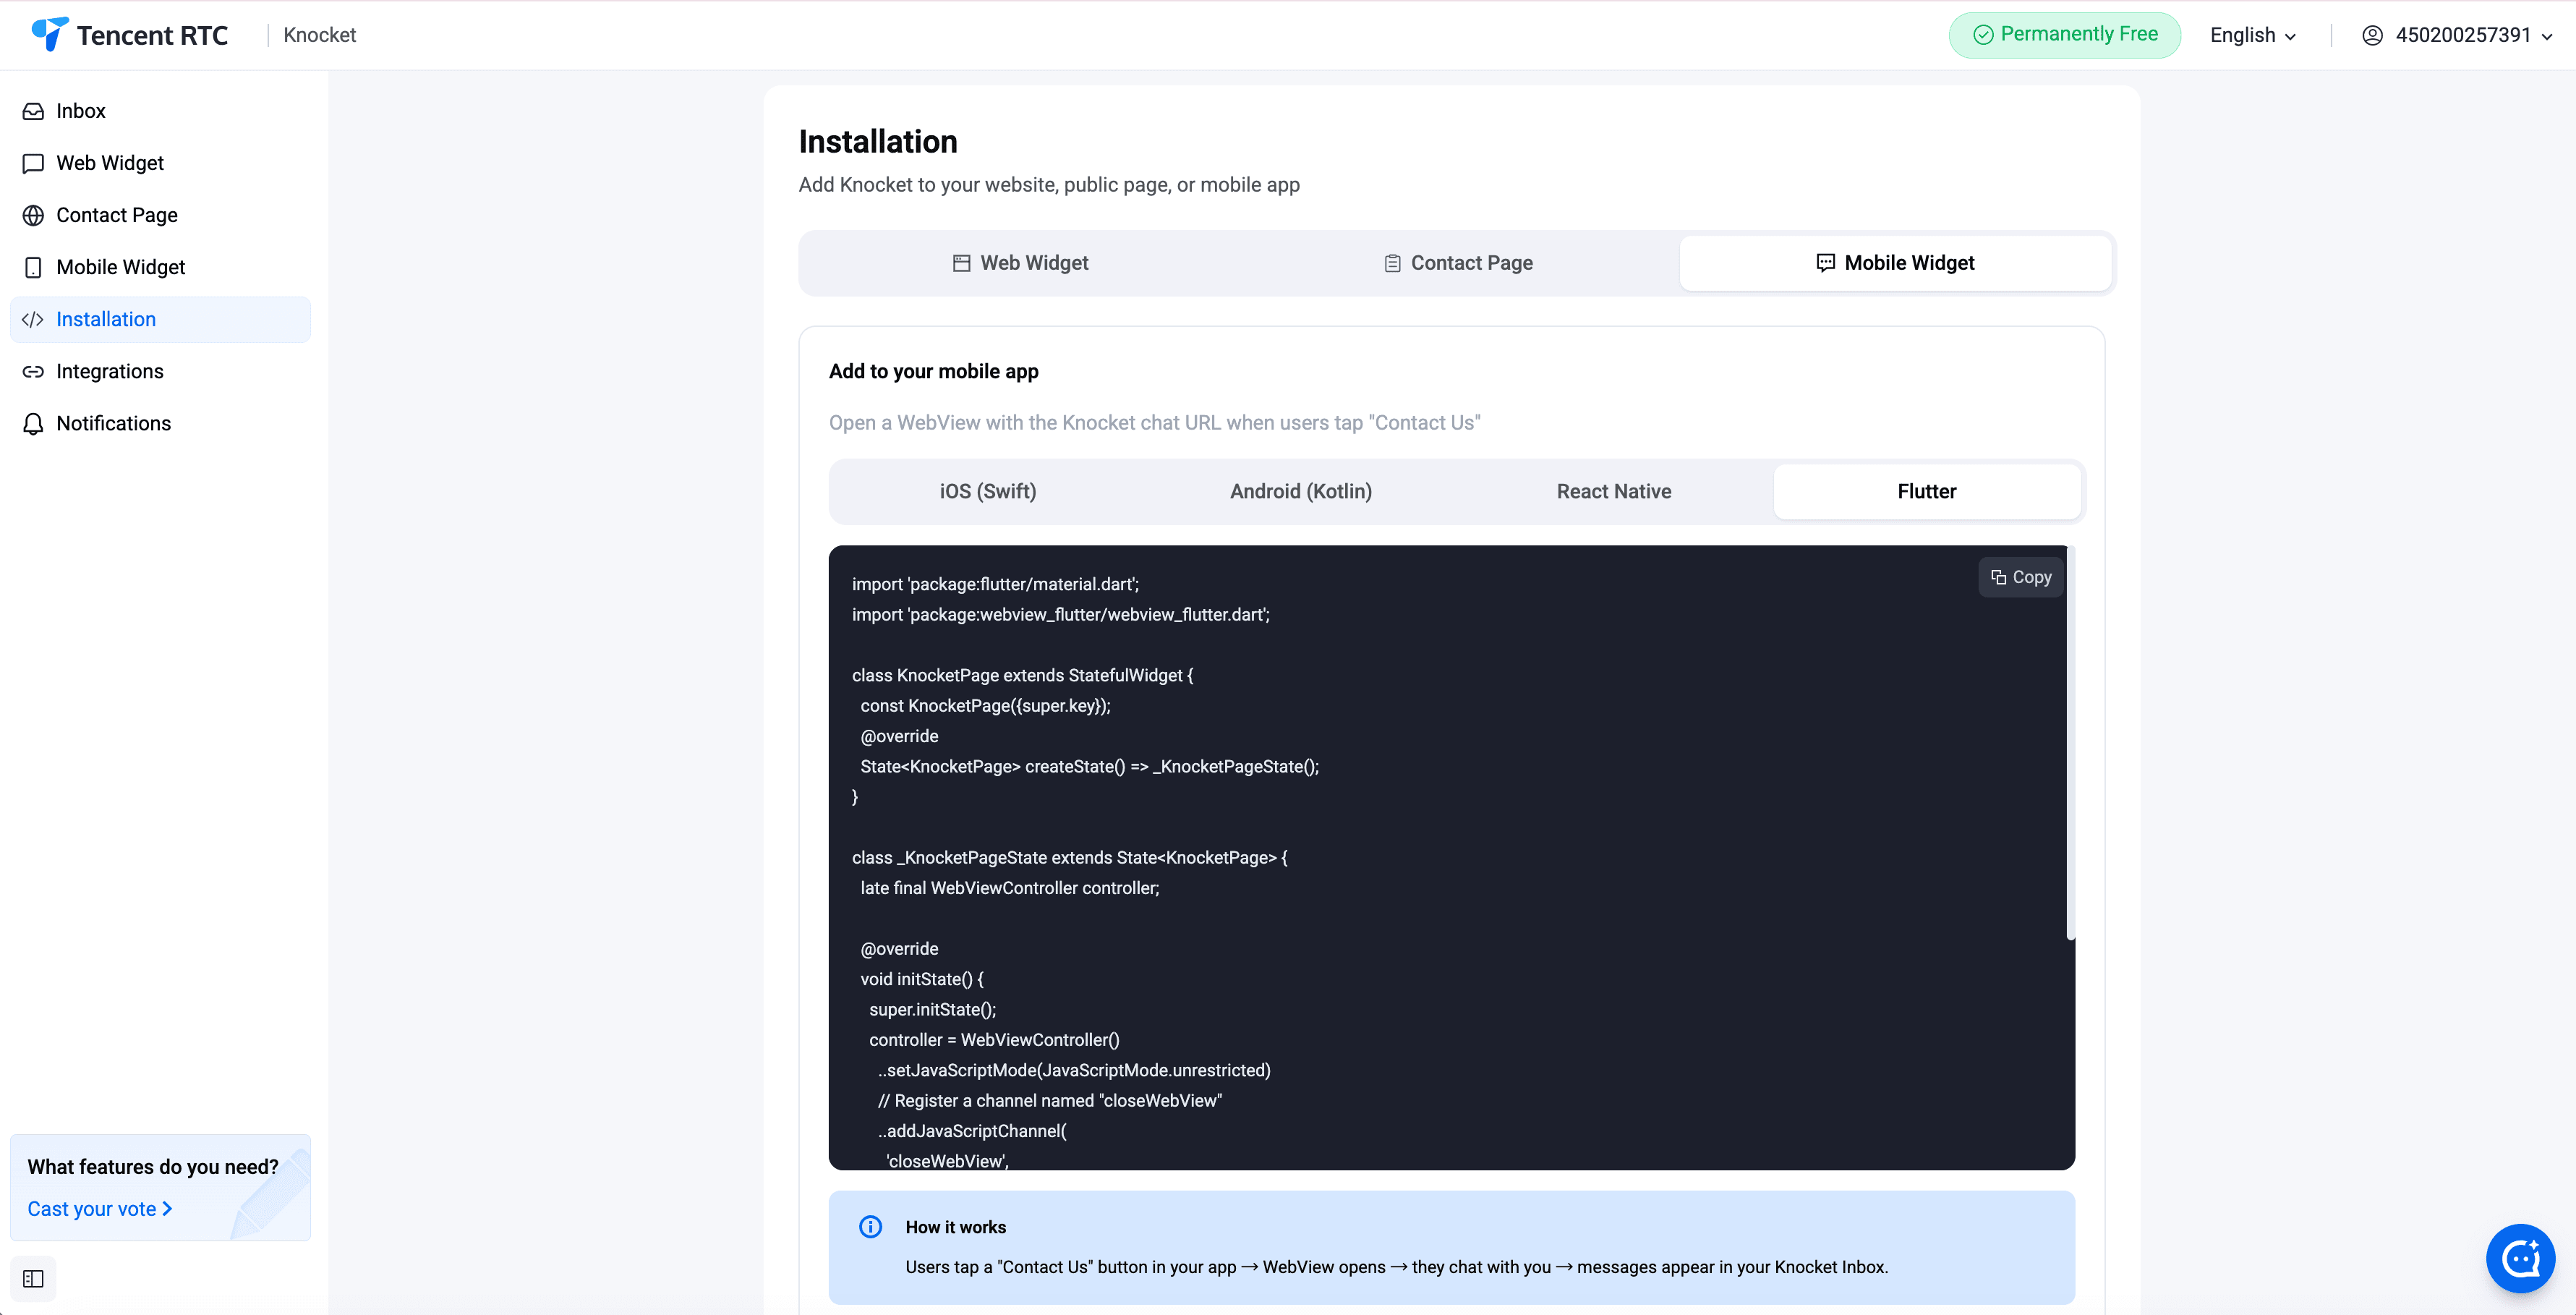This screenshot has width=2576, height=1315.
Task: Switch to the Contact Page installation tab
Action: 1458,263
